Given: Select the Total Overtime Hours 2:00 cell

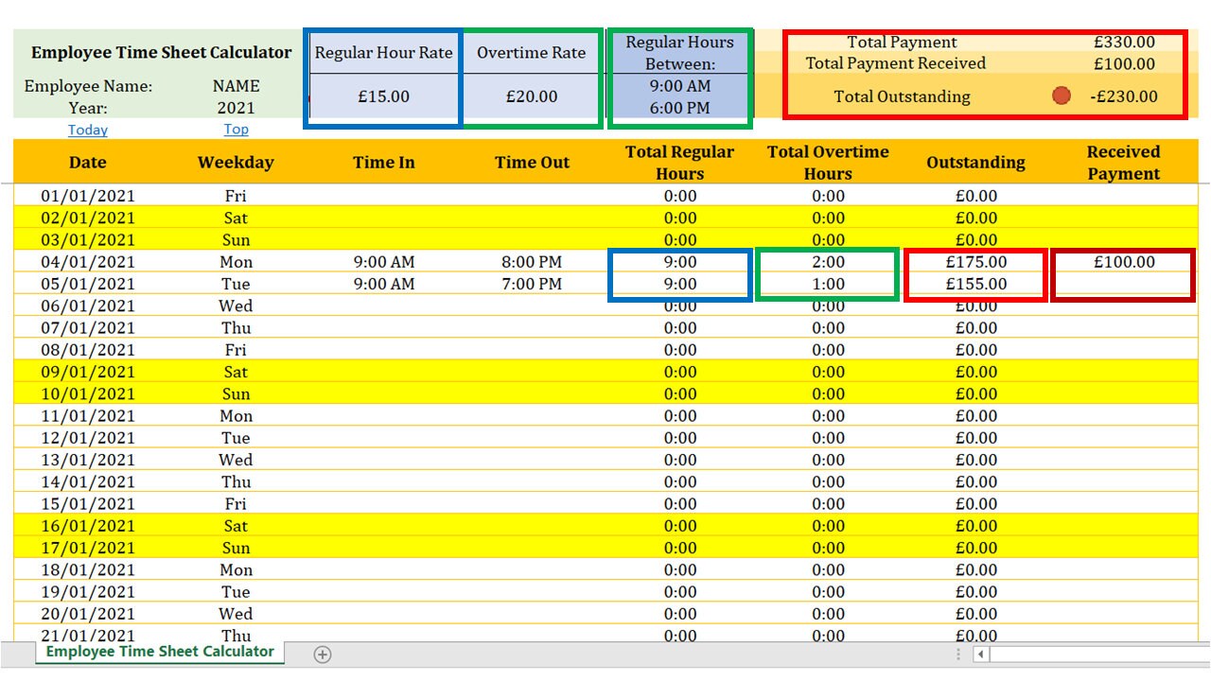Looking at the screenshot, I should (827, 262).
